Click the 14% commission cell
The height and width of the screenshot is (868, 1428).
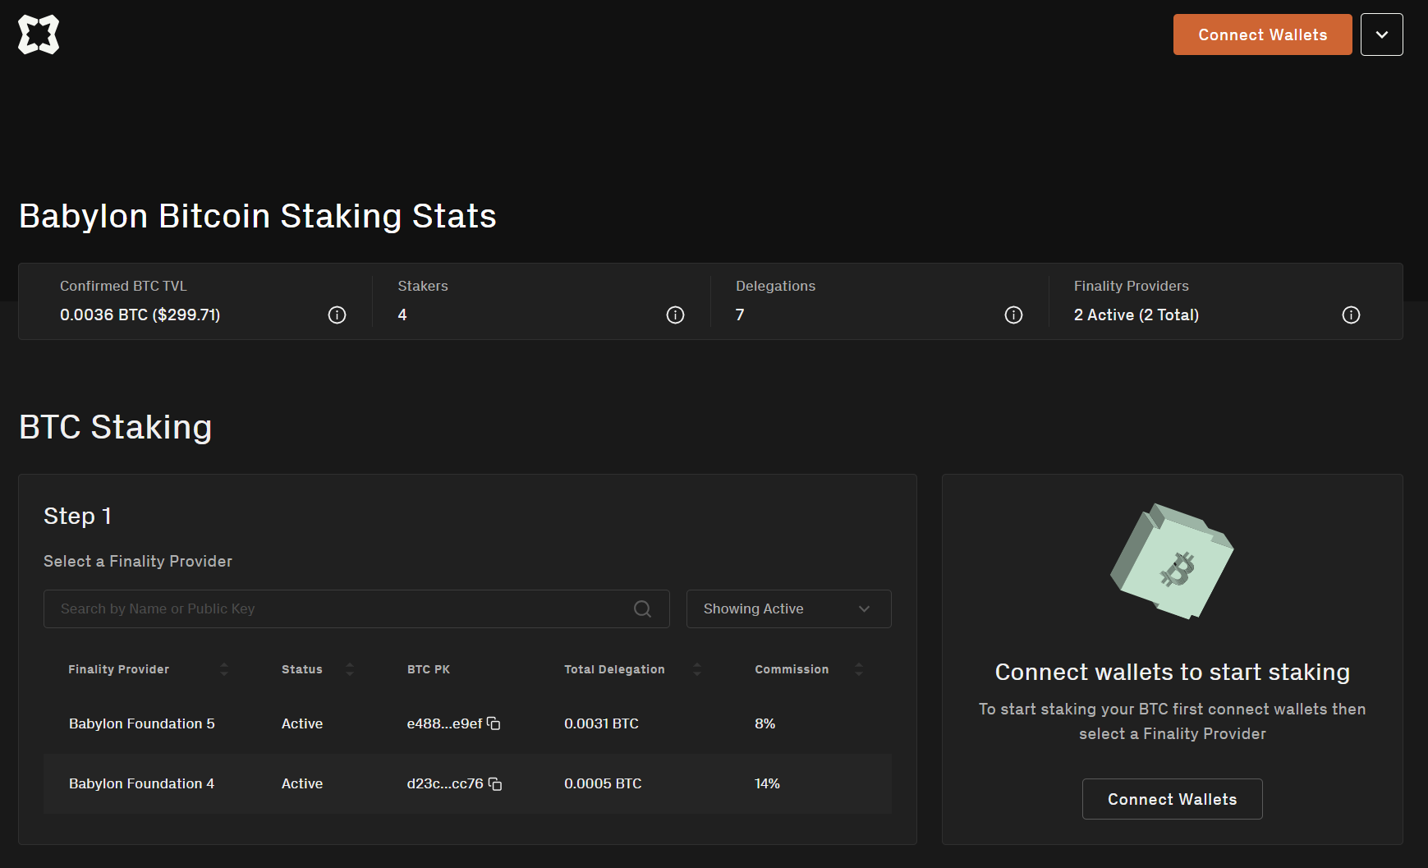pos(767,783)
